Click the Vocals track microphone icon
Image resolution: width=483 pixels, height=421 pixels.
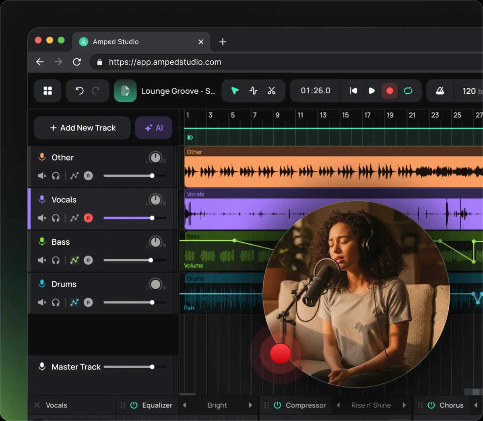point(42,200)
